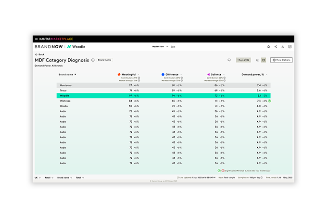Click the green up-arrow indicator in Waitrose row
Image resolution: width=327 pixels, height=218 pixels.
point(269,101)
